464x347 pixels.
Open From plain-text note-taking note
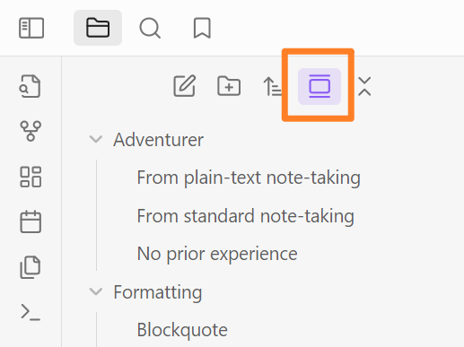pos(249,178)
